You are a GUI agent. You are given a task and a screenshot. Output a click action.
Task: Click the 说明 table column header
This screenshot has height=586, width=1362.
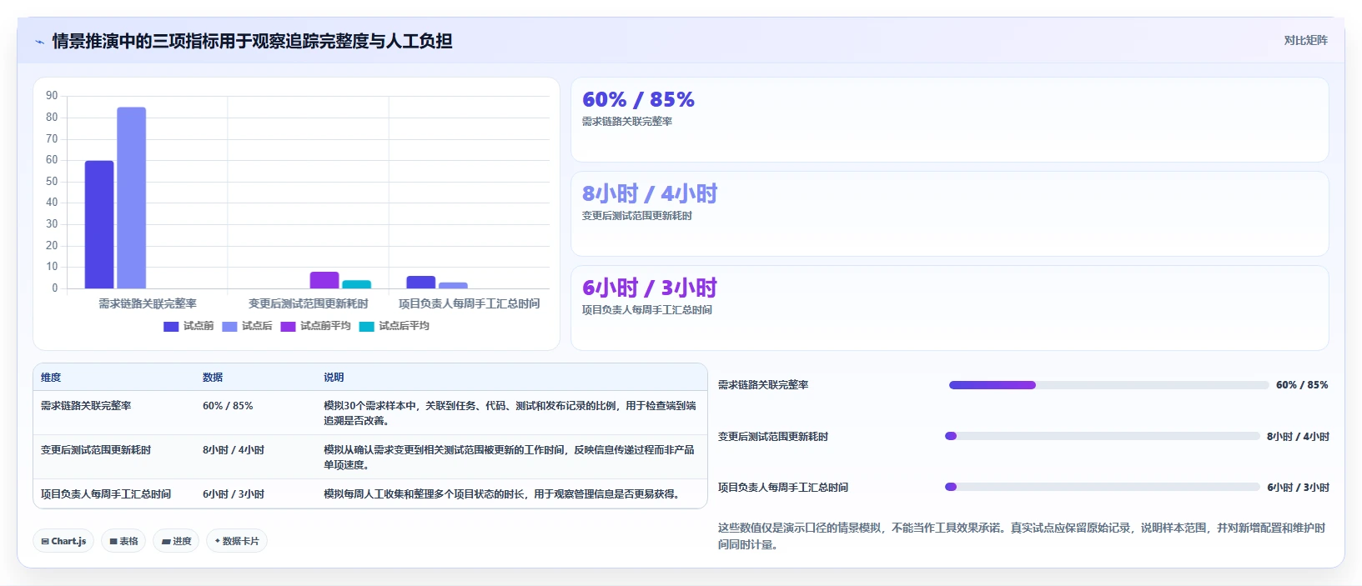[334, 378]
